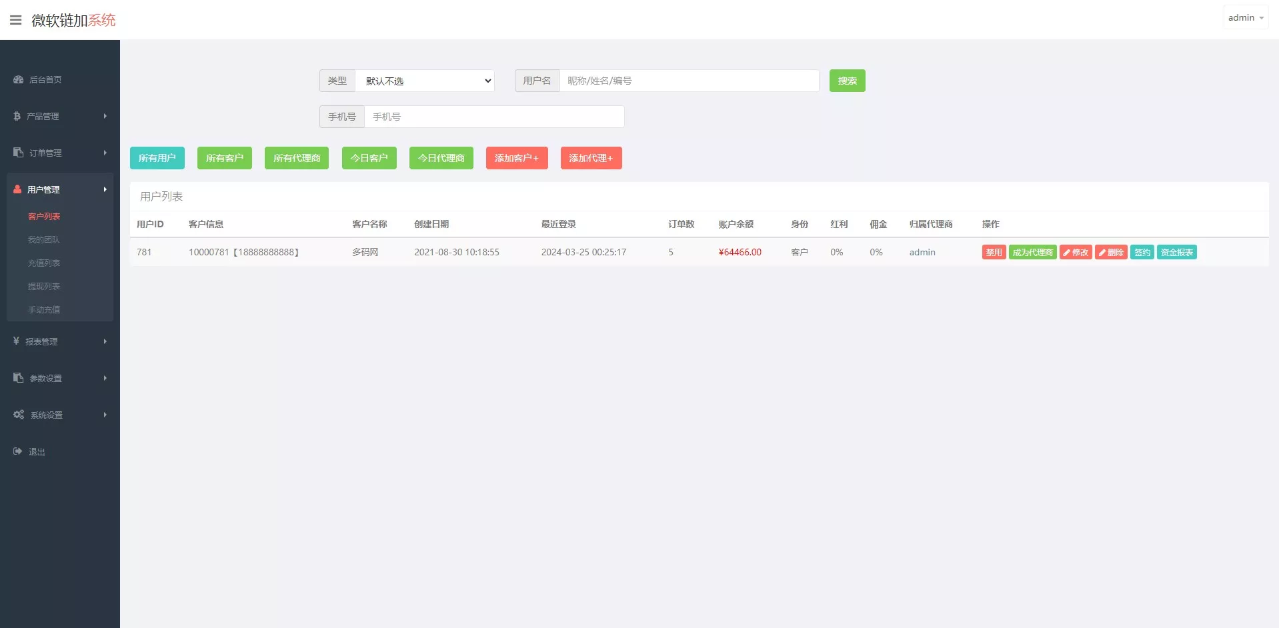Click the copy icon beside 订单管理
The height and width of the screenshot is (628, 1279).
coord(19,153)
